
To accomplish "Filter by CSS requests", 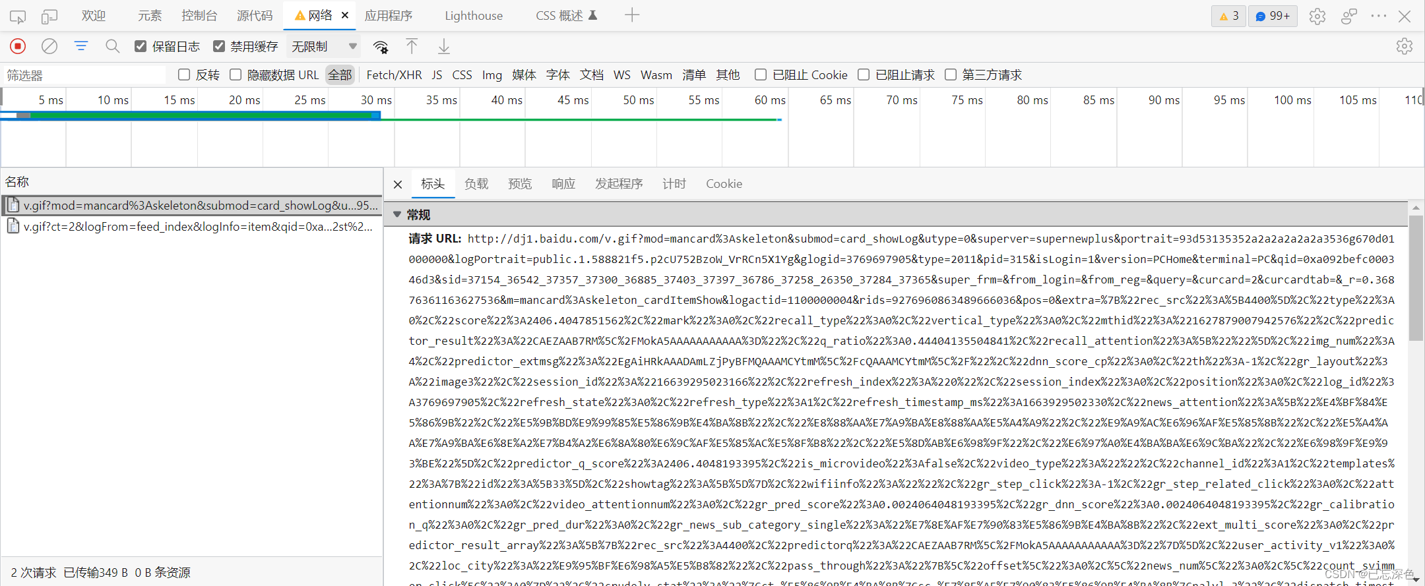I will (462, 75).
